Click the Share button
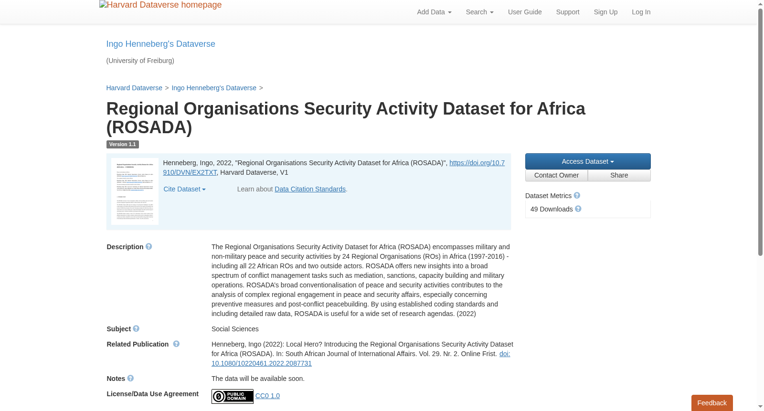Viewport: 764px width, 411px height. point(619,175)
